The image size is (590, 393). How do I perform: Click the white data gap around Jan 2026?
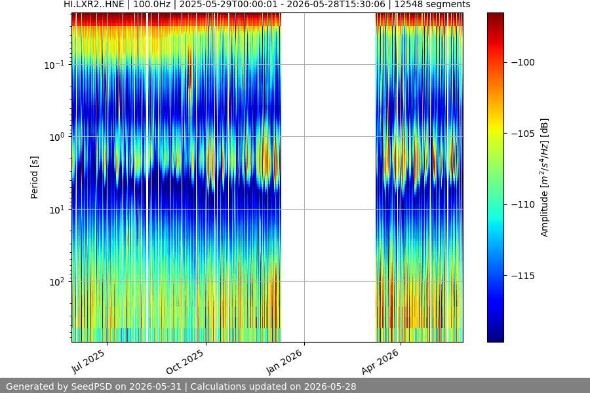328,178
